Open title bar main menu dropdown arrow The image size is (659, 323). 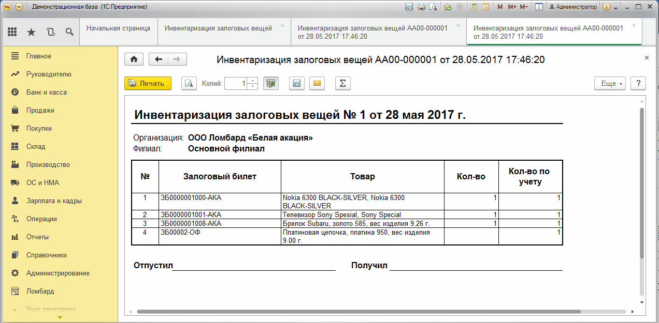coord(19,7)
